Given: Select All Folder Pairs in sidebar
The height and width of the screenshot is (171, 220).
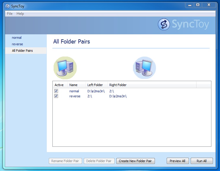Looking at the screenshot, I should [x=26, y=51].
